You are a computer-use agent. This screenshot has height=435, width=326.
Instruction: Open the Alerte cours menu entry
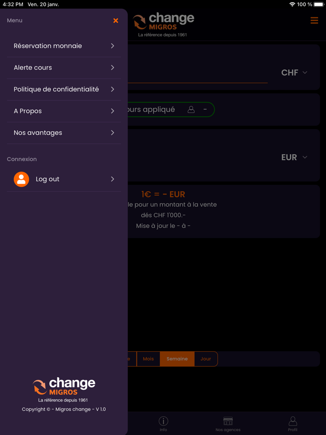click(63, 68)
